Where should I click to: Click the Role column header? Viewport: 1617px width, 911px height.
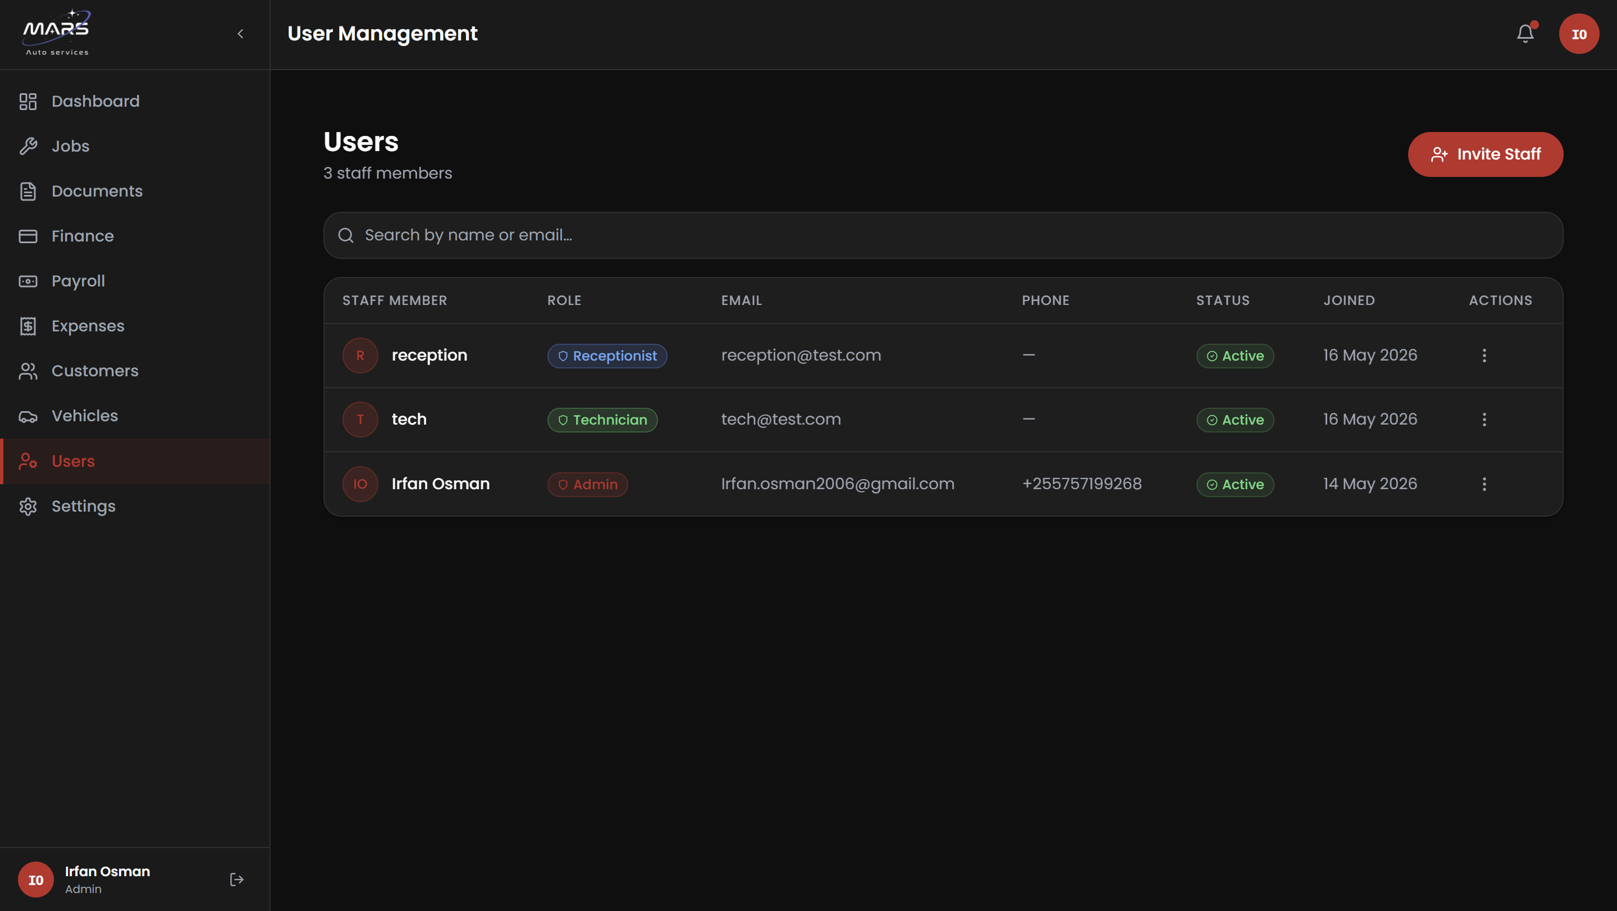564,300
